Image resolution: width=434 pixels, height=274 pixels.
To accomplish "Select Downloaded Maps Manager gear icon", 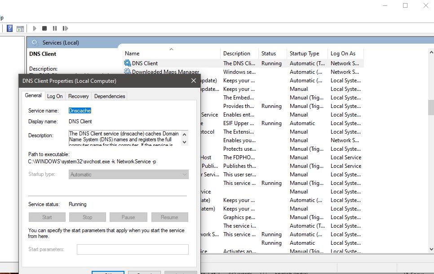I will [x=127, y=71].
